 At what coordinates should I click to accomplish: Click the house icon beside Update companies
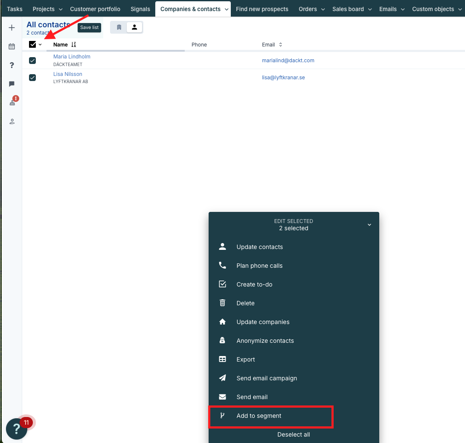tap(222, 321)
